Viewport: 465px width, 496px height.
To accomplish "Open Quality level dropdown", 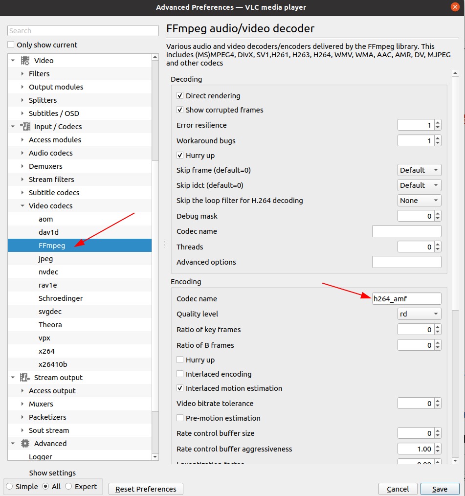I will click(x=419, y=314).
